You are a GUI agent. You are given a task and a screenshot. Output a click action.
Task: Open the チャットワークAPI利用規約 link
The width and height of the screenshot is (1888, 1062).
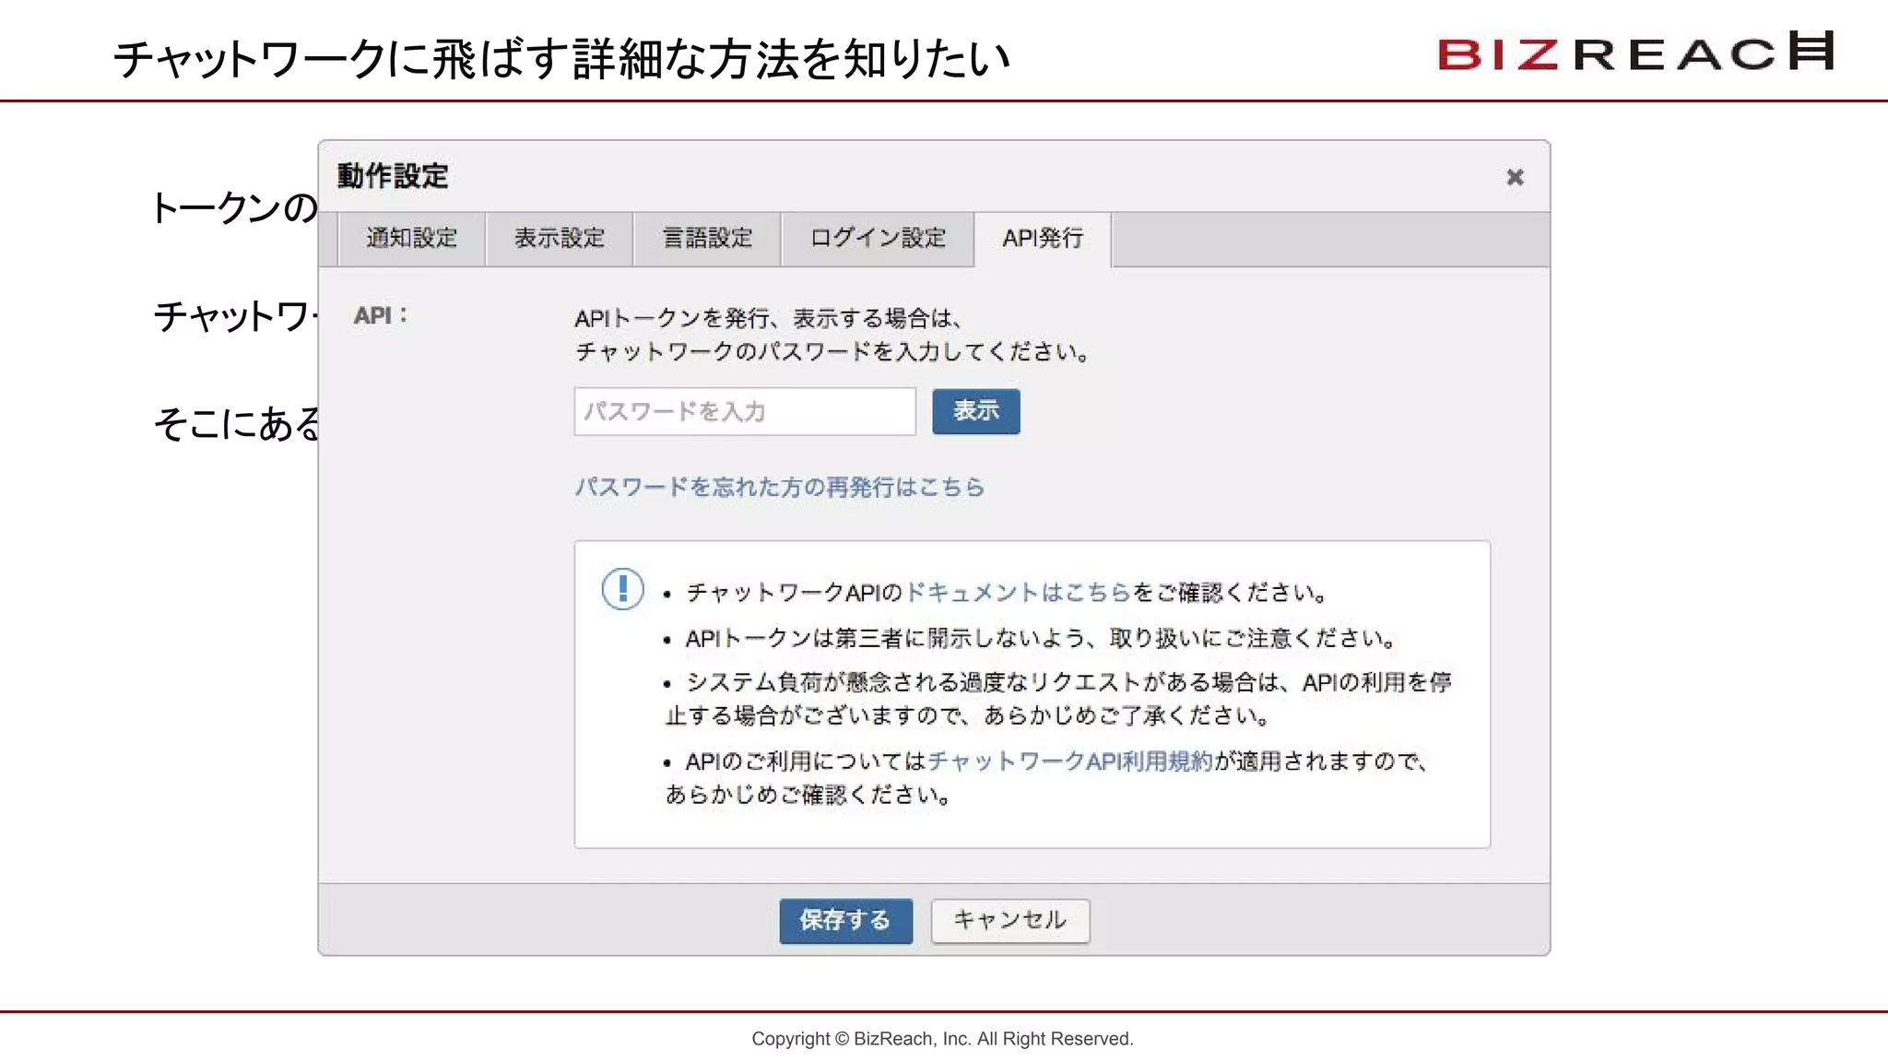[1070, 761]
